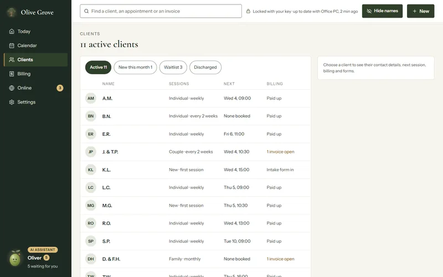Viewport: 443px width, 277px height.
Task: Open Online section label
Action: (x=24, y=88)
